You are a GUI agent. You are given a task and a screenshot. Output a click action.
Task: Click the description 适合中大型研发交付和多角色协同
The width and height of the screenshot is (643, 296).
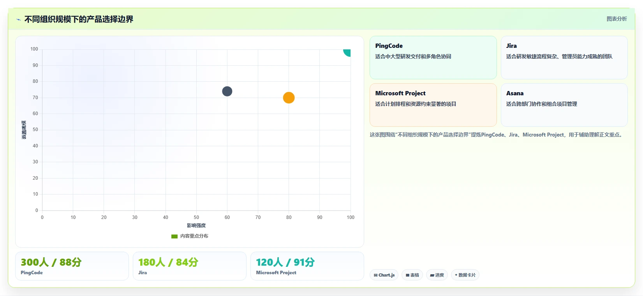click(413, 56)
